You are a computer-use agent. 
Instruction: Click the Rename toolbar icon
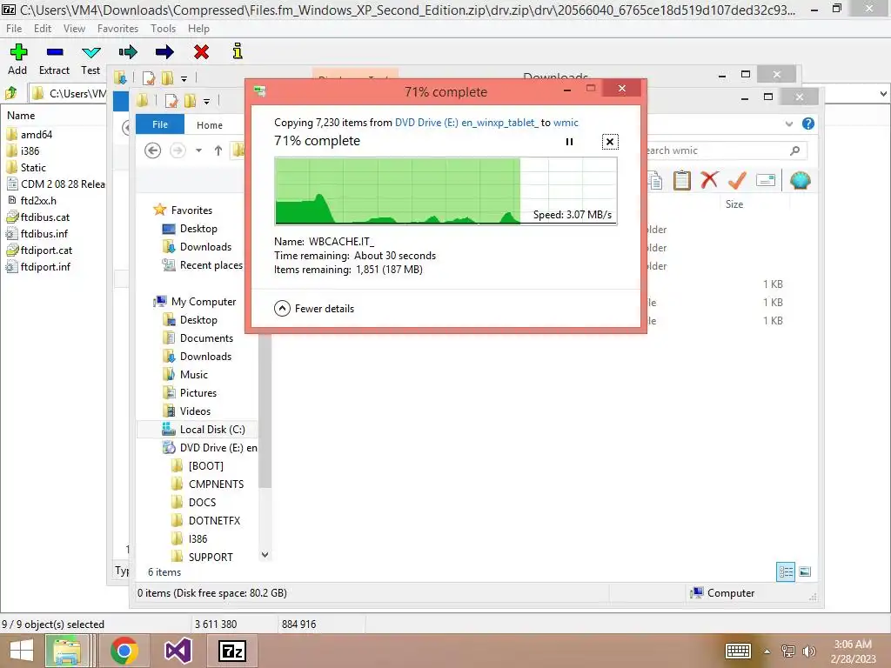tap(766, 181)
